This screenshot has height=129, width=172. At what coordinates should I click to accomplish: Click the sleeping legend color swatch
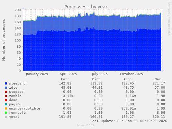point(6,83)
